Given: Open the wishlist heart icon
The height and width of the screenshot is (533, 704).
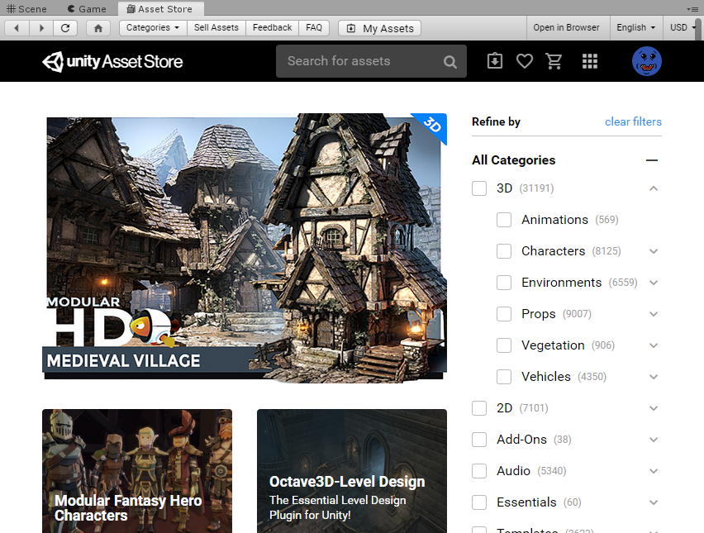Looking at the screenshot, I should 525,61.
